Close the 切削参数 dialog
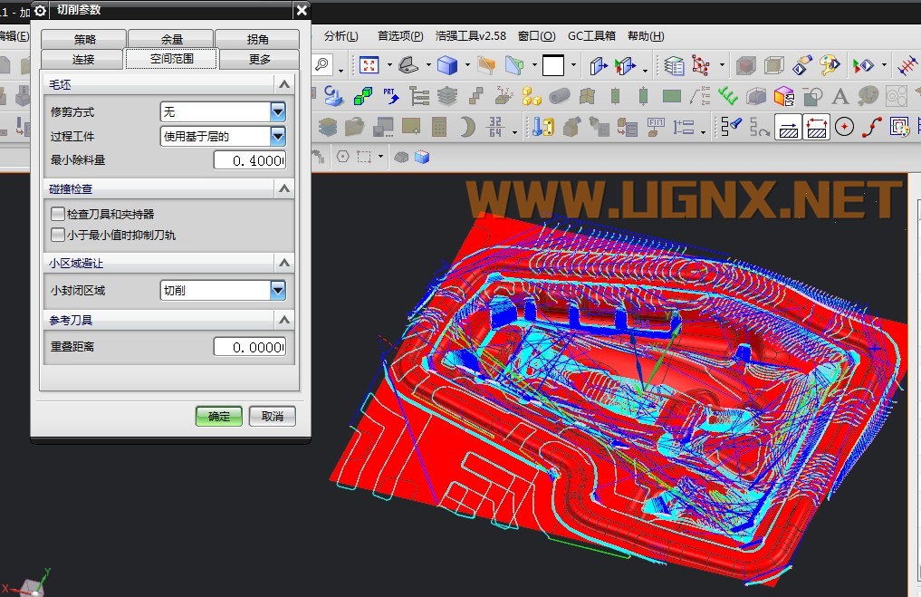This screenshot has height=597, width=921. 302,10
